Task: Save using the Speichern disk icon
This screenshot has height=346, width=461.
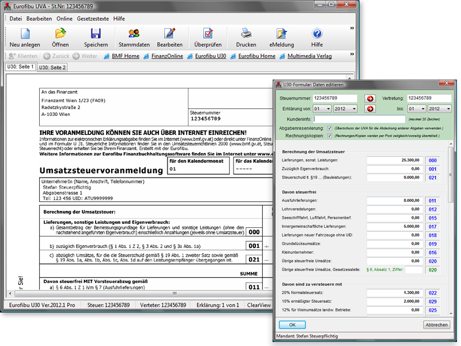Action: coord(96,33)
